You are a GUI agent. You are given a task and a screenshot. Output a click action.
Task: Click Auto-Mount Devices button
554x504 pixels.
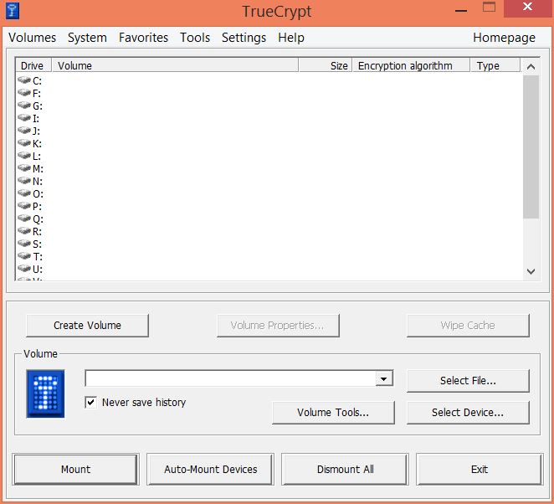tap(211, 470)
